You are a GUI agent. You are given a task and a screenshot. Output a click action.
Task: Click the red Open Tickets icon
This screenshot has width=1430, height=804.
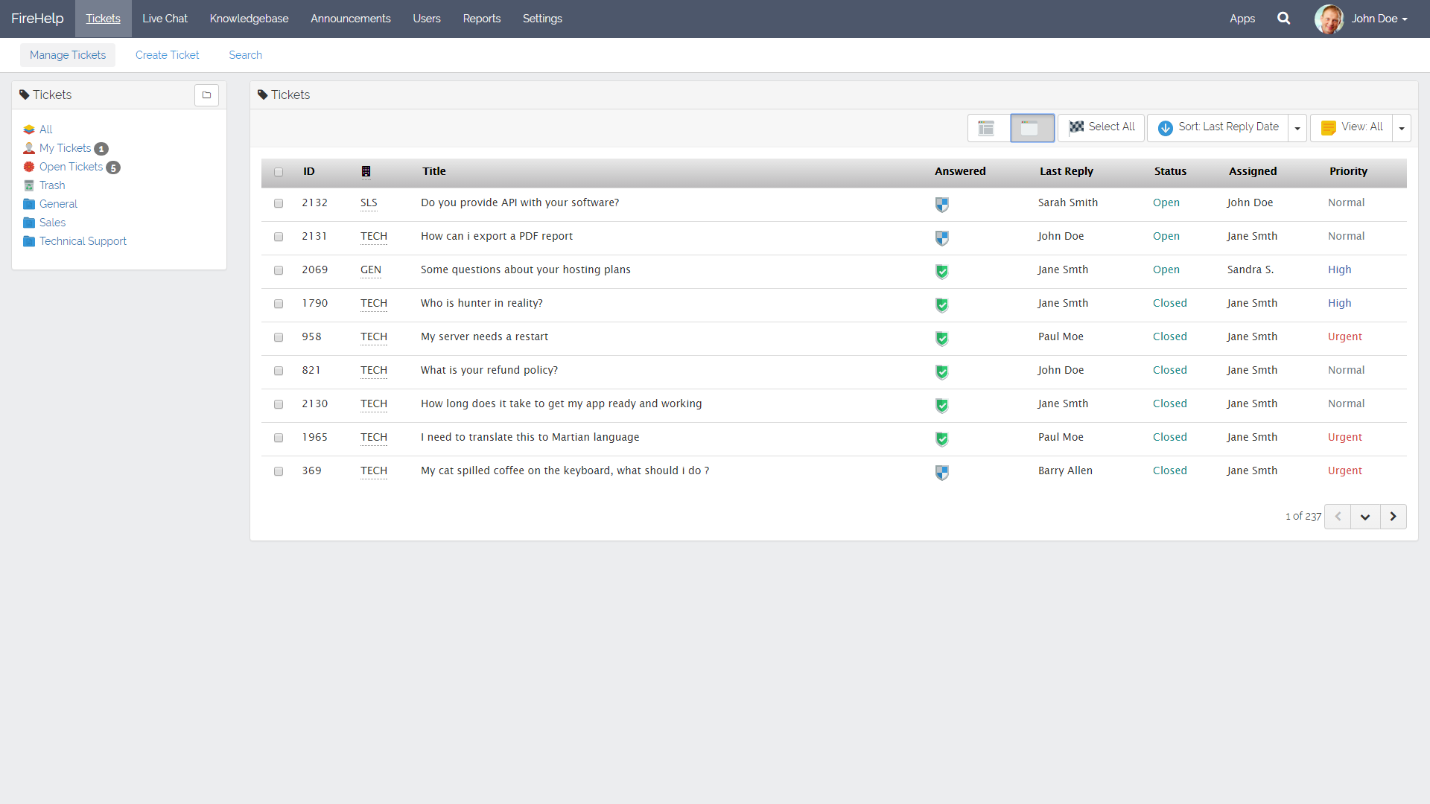tap(29, 167)
